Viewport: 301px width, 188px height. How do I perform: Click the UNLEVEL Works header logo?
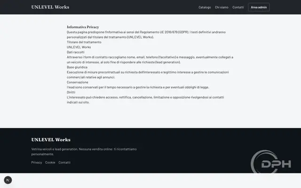click(x=50, y=7)
